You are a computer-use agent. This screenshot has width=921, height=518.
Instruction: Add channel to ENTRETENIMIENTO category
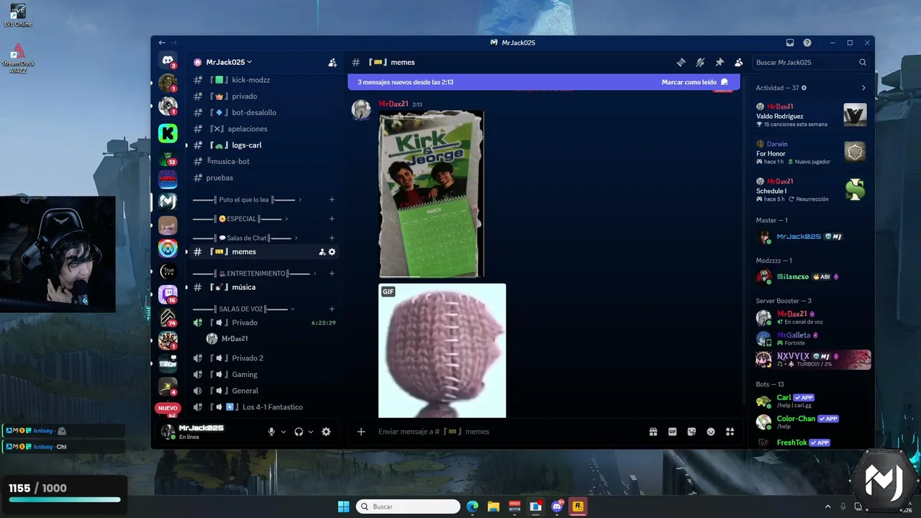[332, 273]
